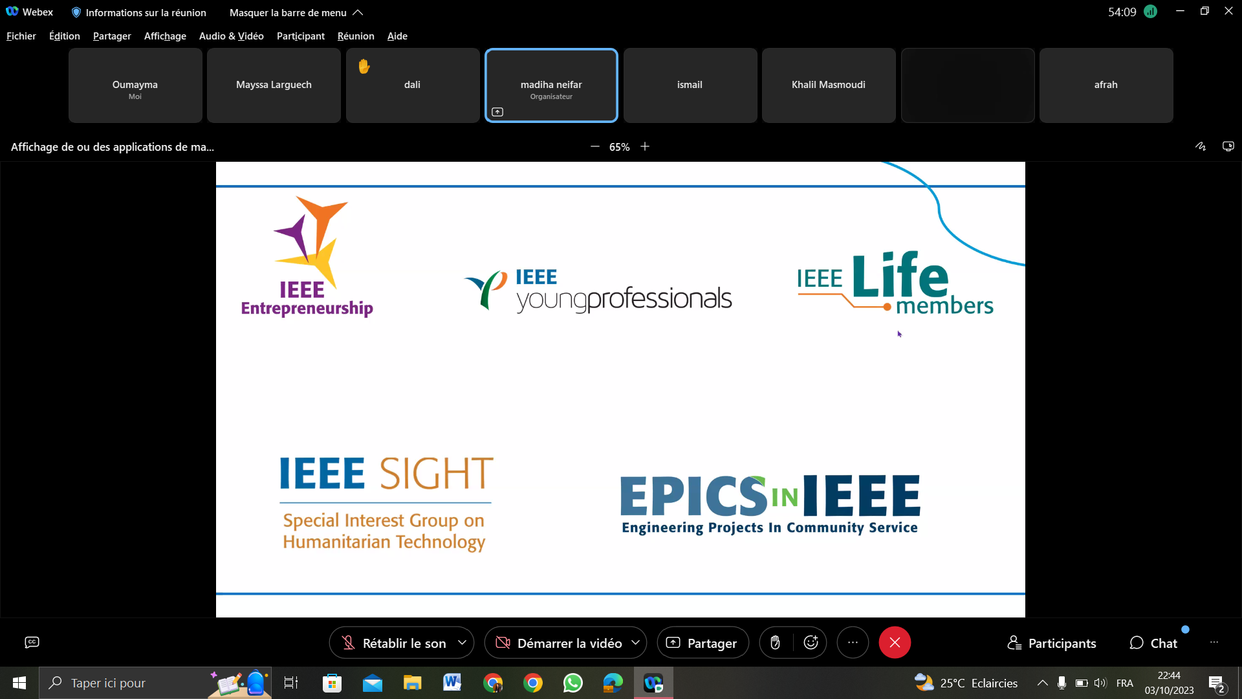Select Mayssa Larguech participant thumbnail
The height and width of the screenshot is (699, 1242).
tap(274, 85)
